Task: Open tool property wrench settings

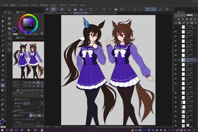Action: pyautogui.click(x=42, y=126)
